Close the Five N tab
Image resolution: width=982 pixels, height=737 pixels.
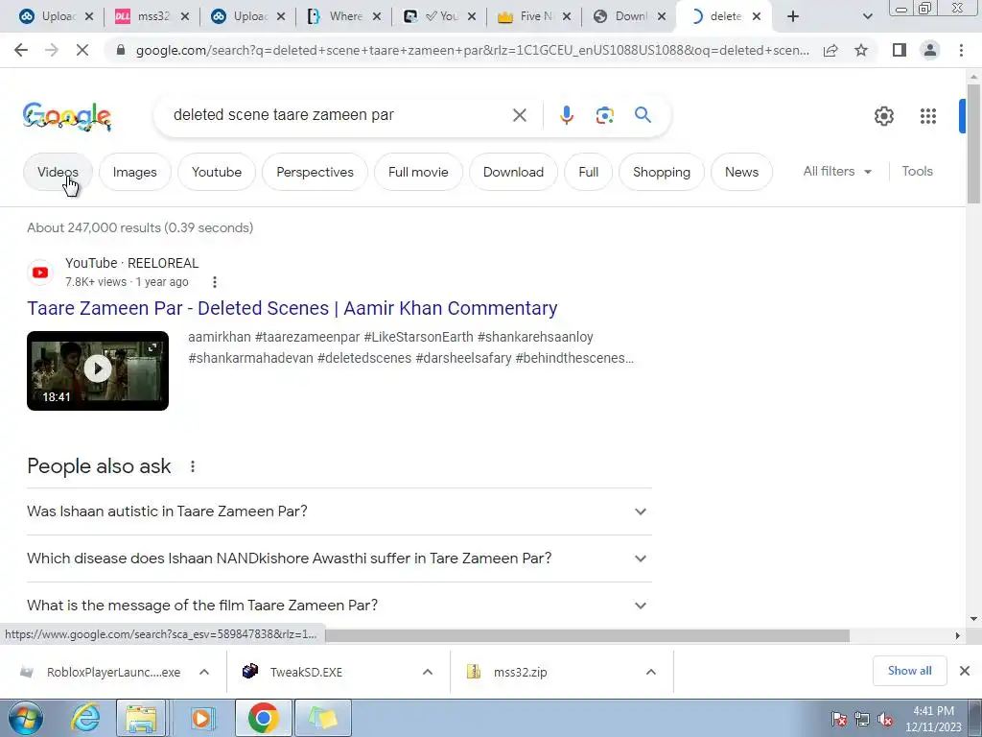pyautogui.click(x=566, y=17)
